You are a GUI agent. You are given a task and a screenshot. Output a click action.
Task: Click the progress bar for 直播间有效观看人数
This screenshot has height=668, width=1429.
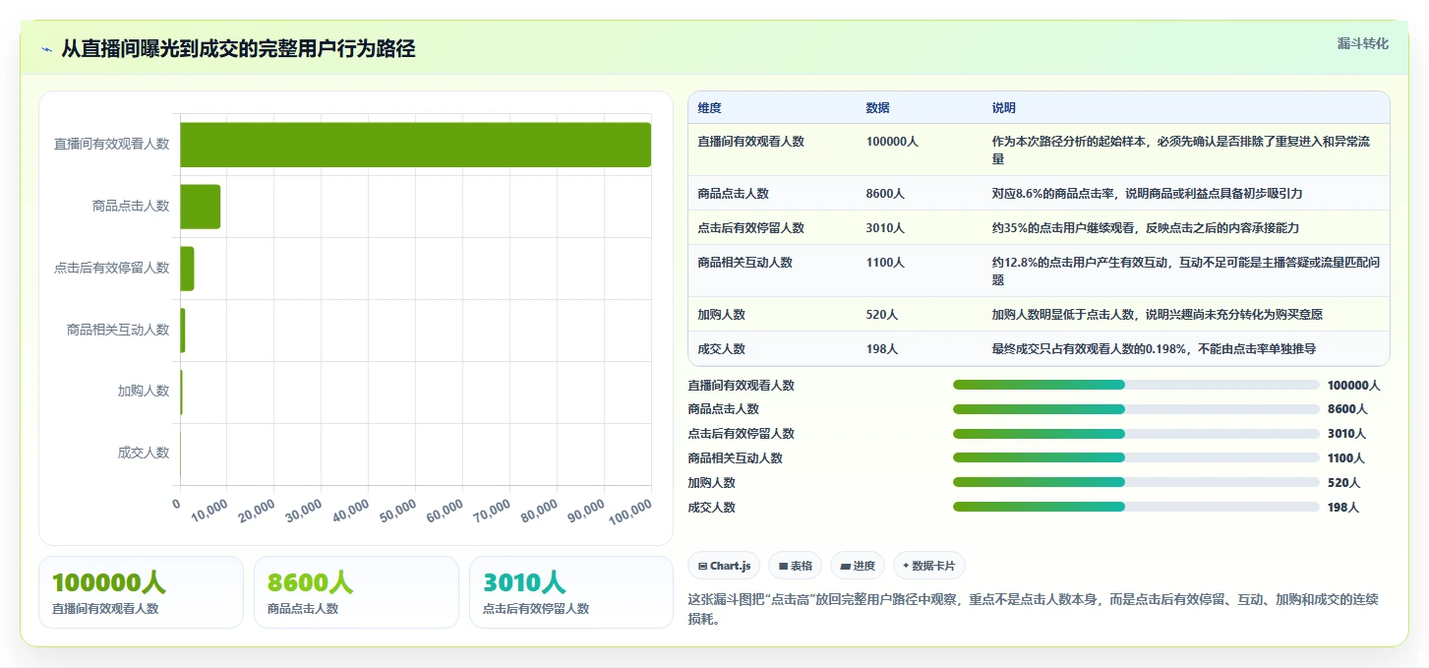pyautogui.click(x=1136, y=385)
